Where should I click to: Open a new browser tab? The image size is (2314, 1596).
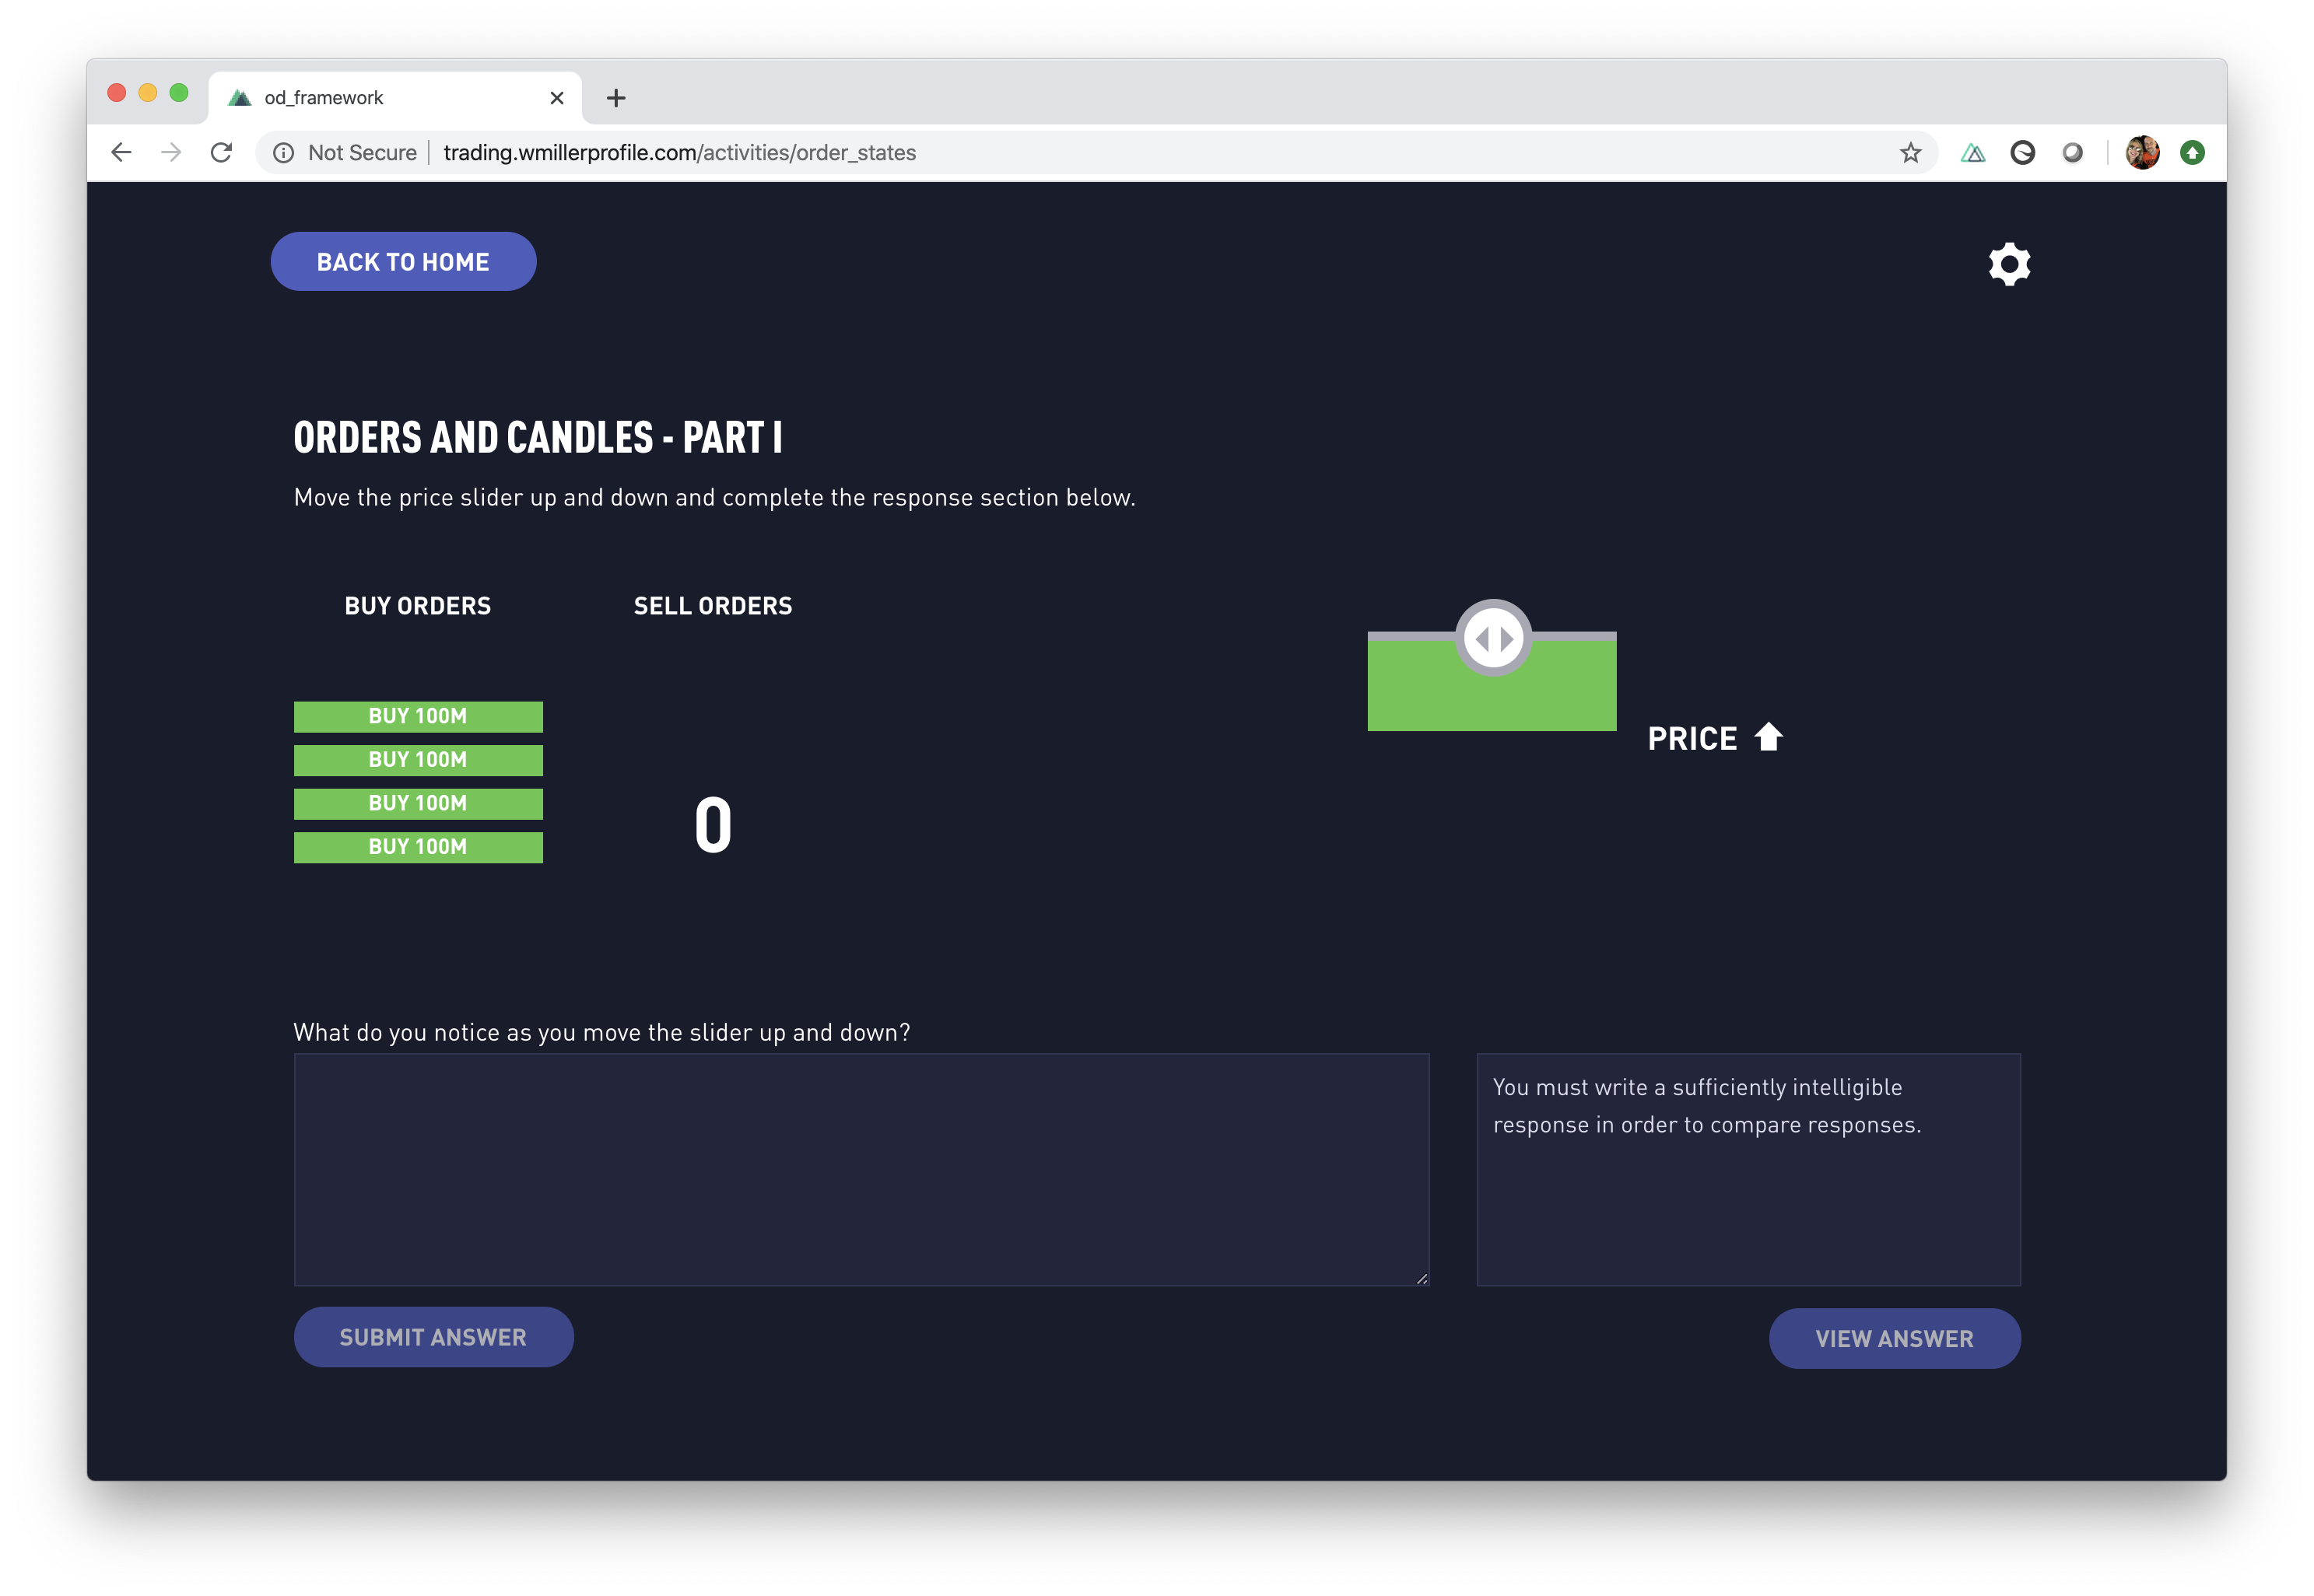pyautogui.click(x=616, y=97)
